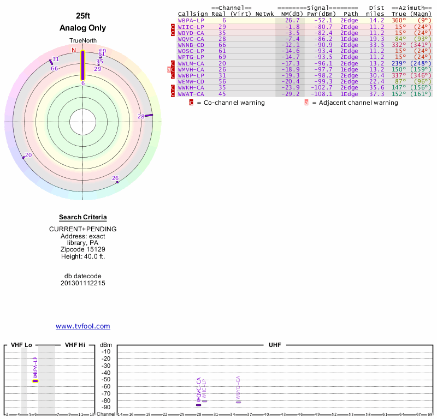The image size is (437, 419).
Task: Click the channel 20 marker on radar
Action: (x=23, y=157)
